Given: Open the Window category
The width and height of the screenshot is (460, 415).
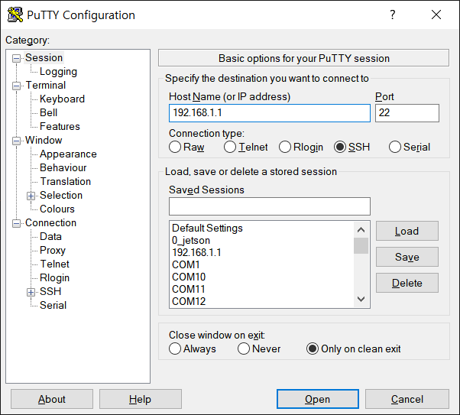Looking at the screenshot, I should (44, 141).
